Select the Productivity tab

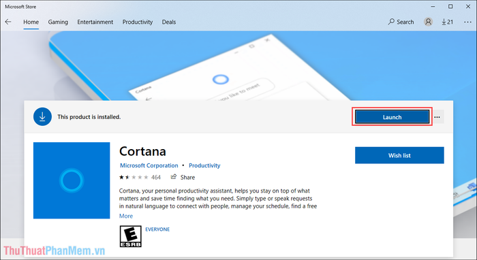tap(138, 22)
